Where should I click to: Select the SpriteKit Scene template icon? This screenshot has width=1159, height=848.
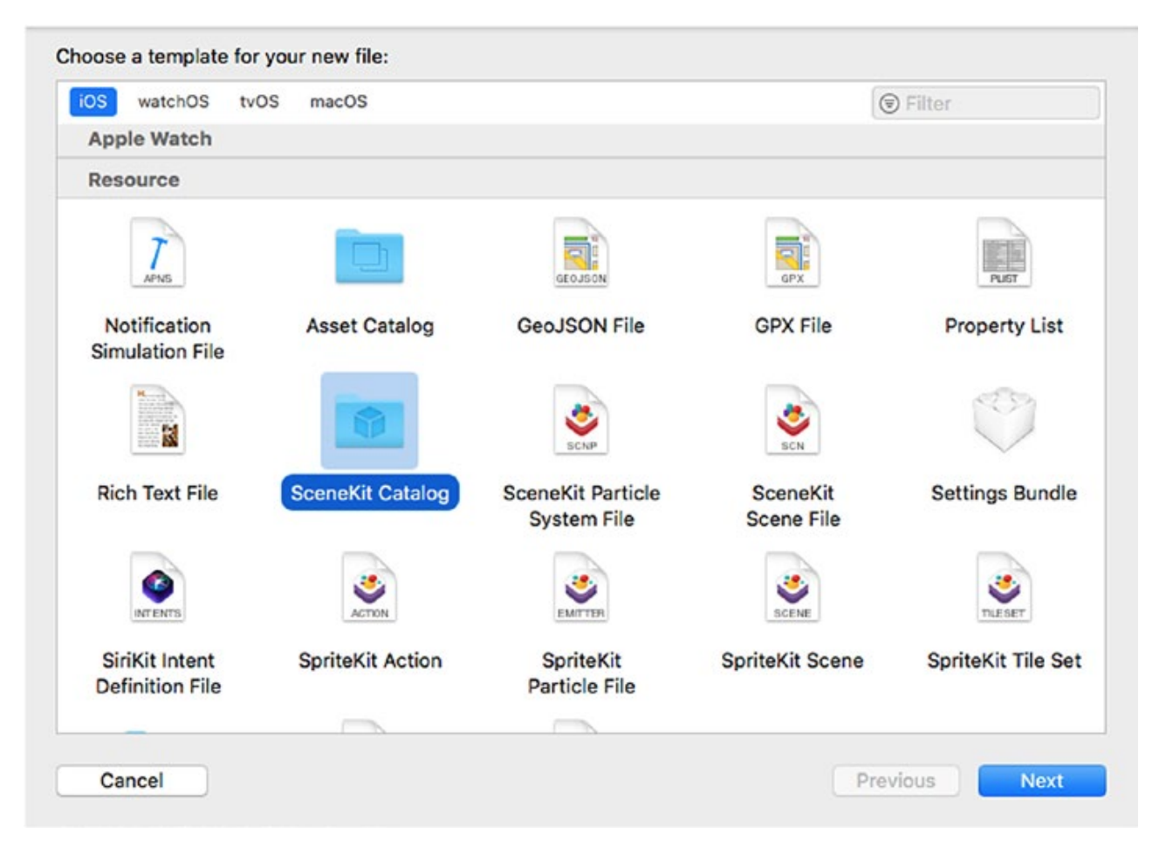pyautogui.click(x=792, y=587)
